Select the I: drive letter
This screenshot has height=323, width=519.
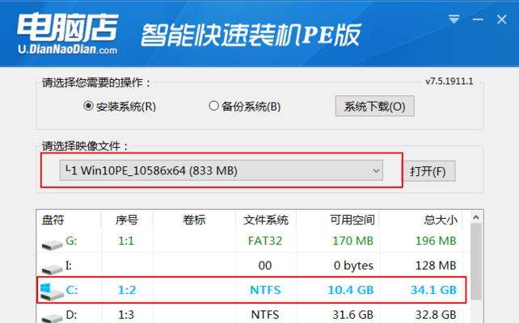coord(69,265)
